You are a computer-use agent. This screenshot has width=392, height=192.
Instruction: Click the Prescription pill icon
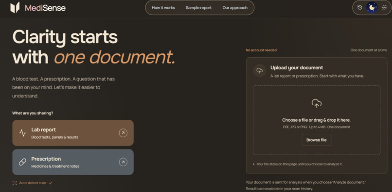(x=22, y=162)
